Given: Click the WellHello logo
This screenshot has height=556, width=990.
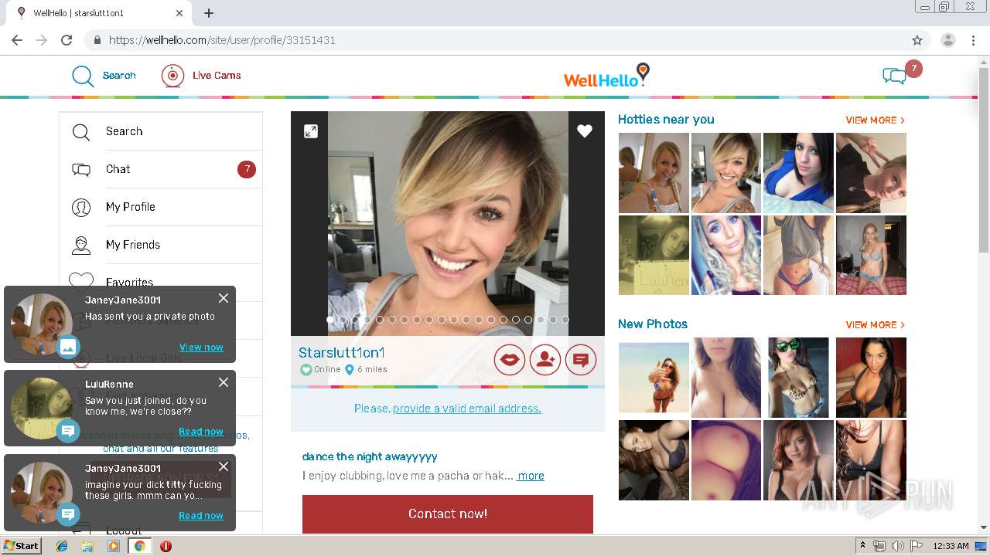Looking at the screenshot, I should (x=606, y=76).
